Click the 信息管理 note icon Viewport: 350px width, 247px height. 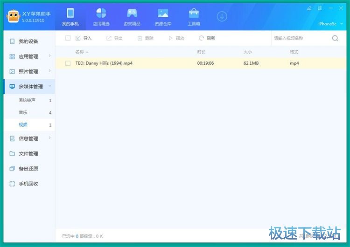point(12,138)
